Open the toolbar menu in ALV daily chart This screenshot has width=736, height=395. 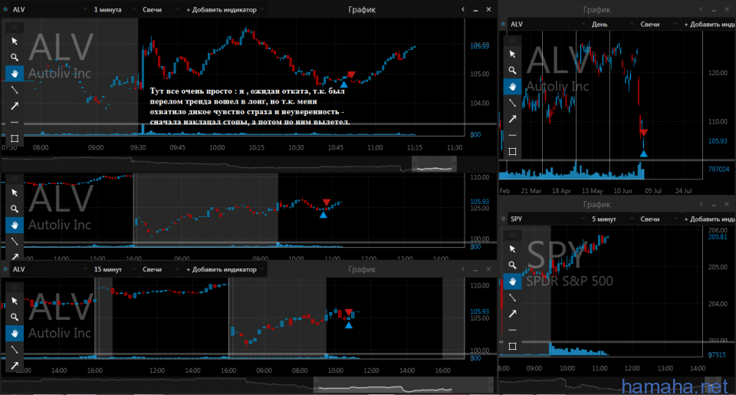pyautogui.click(x=513, y=41)
